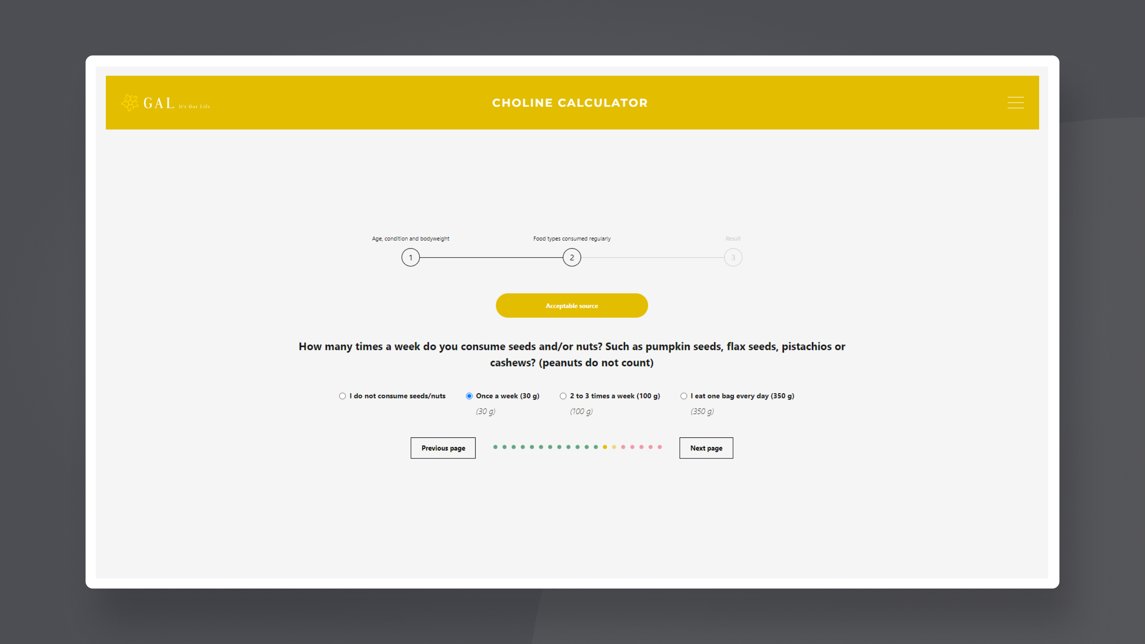This screenshot has width=1145, height=644.
Task: Click the 'It's Our Life' tagline
Action: 194,107
